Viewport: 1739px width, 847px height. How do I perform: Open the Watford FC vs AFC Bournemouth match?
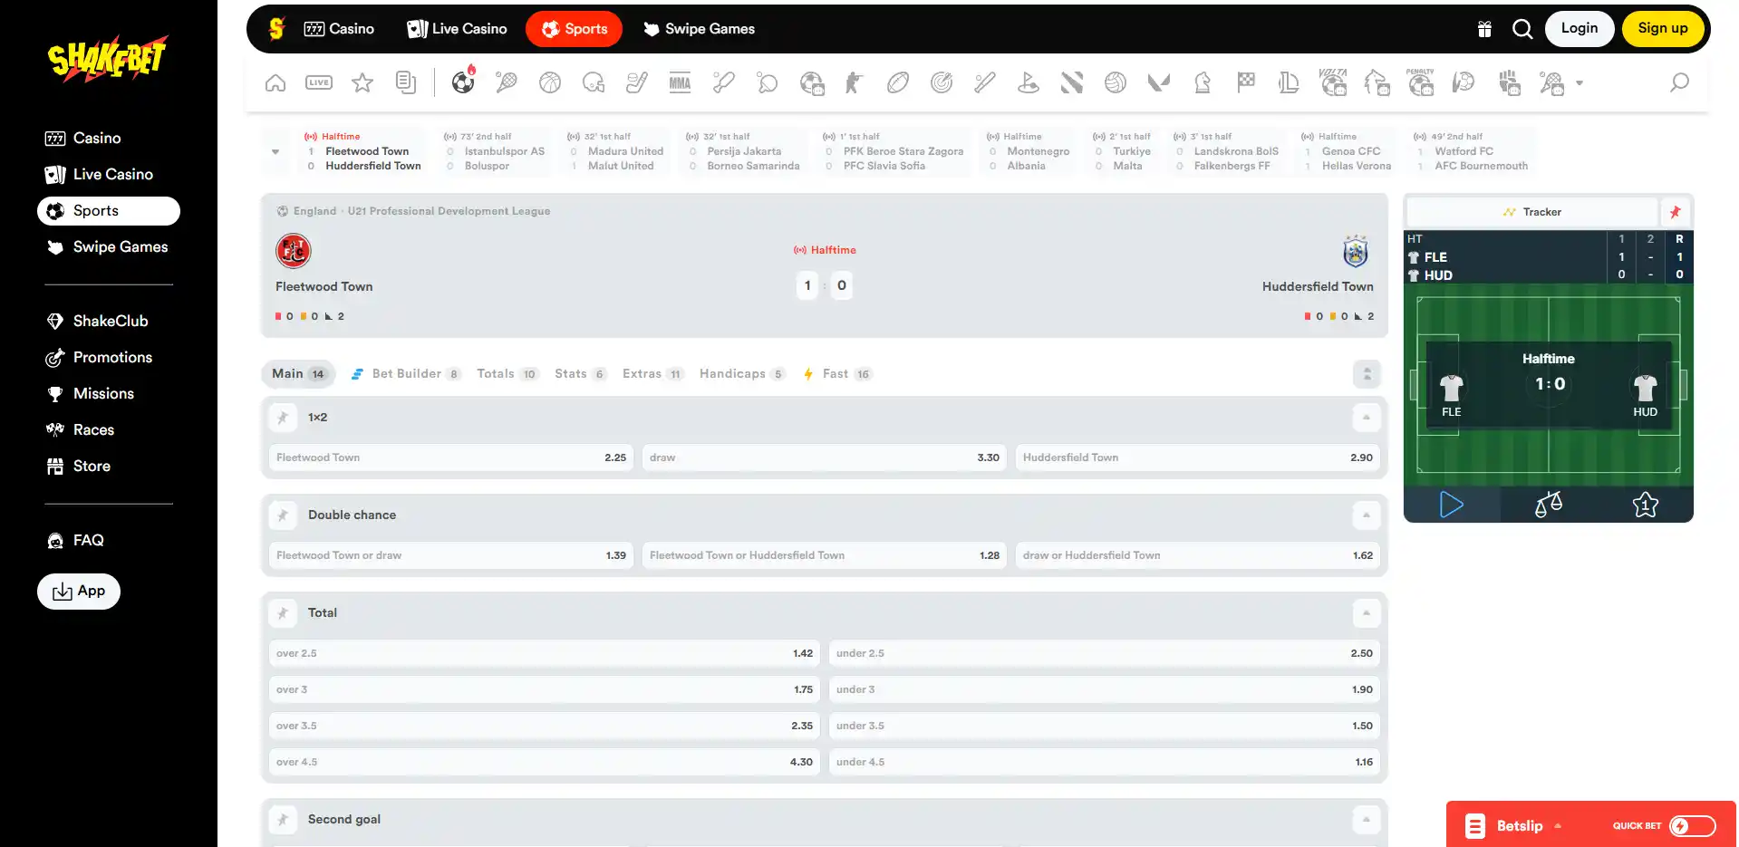(1473, 151)
